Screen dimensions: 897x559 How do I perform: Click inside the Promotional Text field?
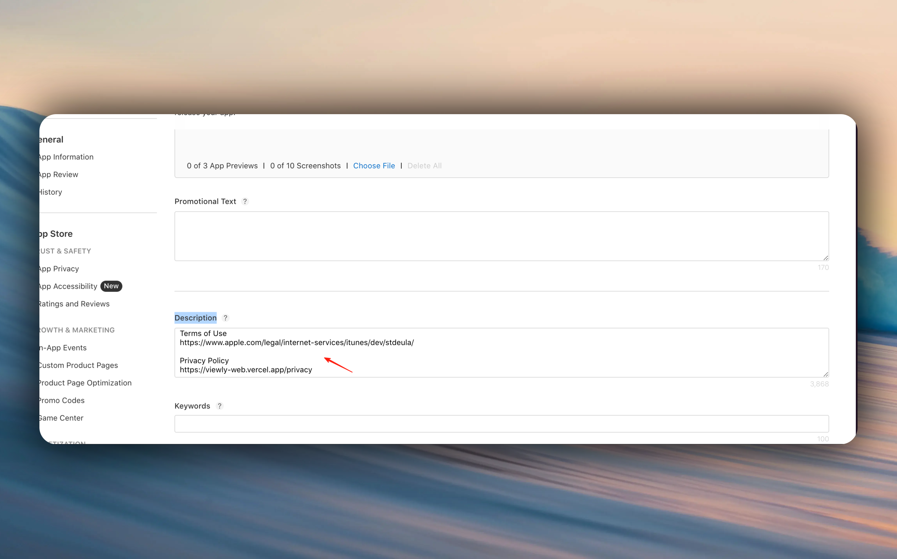tap(501, 236)
